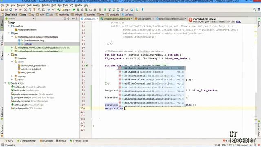Open the Structure side panel tab

tap(2, 40)
